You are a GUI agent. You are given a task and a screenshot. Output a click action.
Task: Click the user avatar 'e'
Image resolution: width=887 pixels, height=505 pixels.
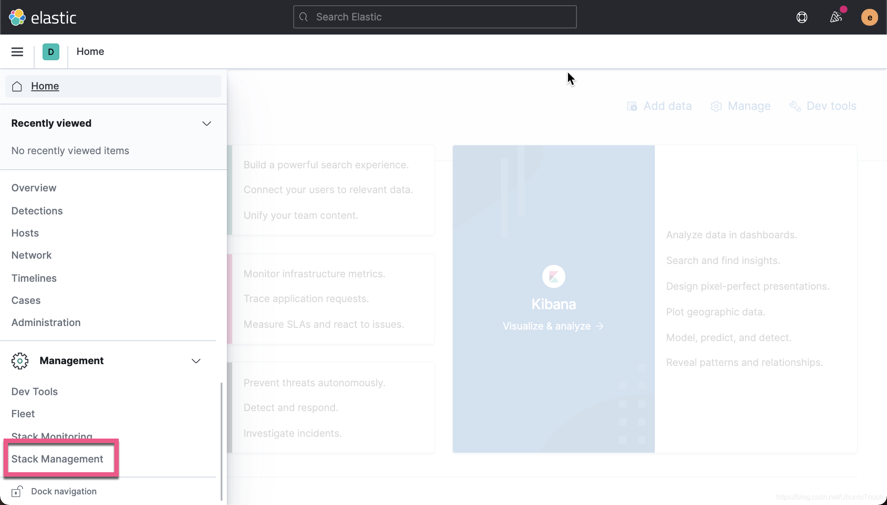869,17
